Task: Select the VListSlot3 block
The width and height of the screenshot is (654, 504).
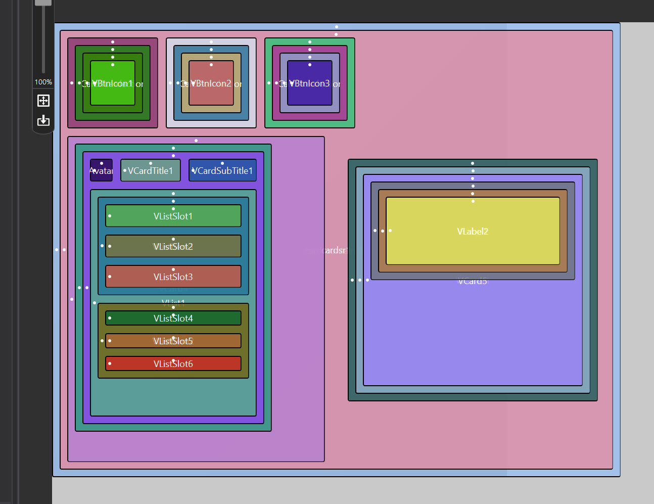Action: (173, 277)
